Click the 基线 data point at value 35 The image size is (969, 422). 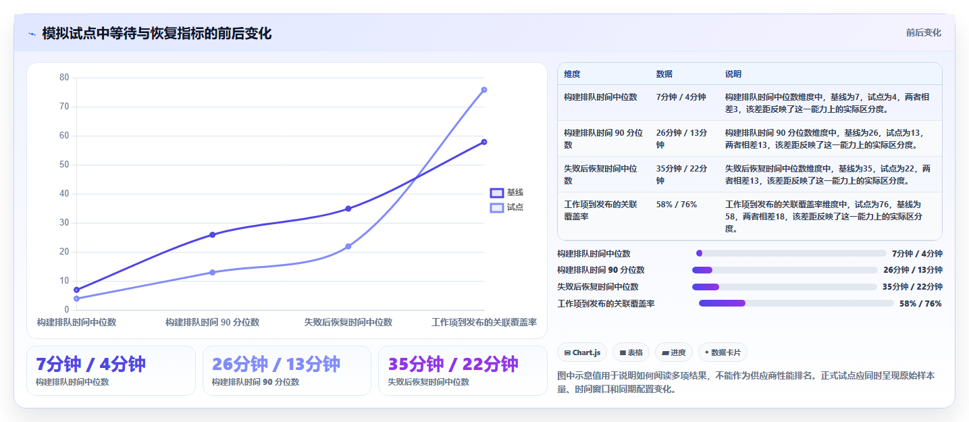pos(348,209)
